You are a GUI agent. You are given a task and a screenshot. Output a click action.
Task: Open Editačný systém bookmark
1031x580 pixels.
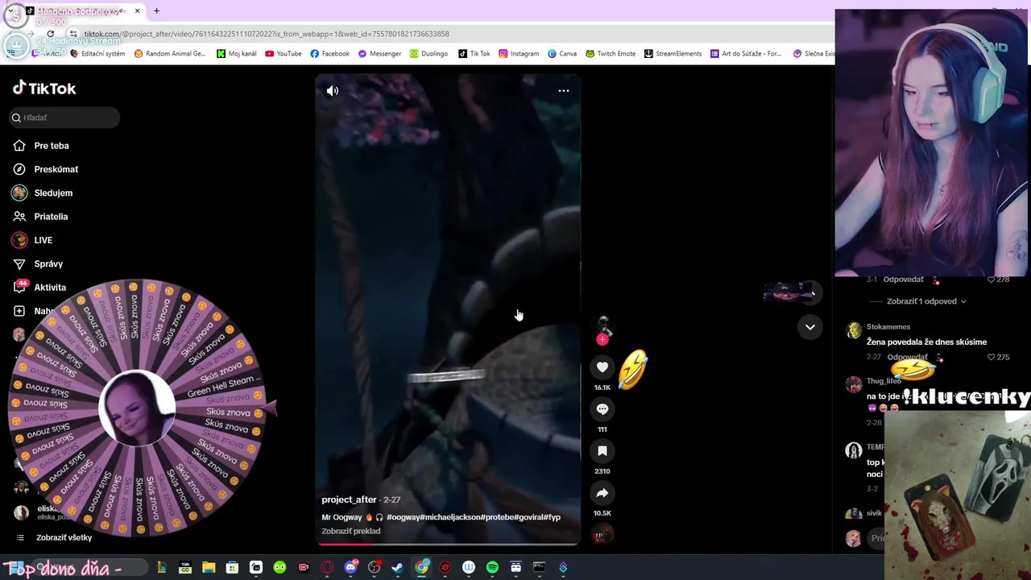(x=98, y=54)
